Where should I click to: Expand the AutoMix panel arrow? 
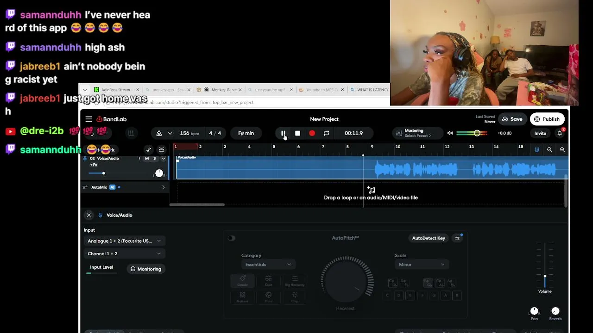pos(163,187)
